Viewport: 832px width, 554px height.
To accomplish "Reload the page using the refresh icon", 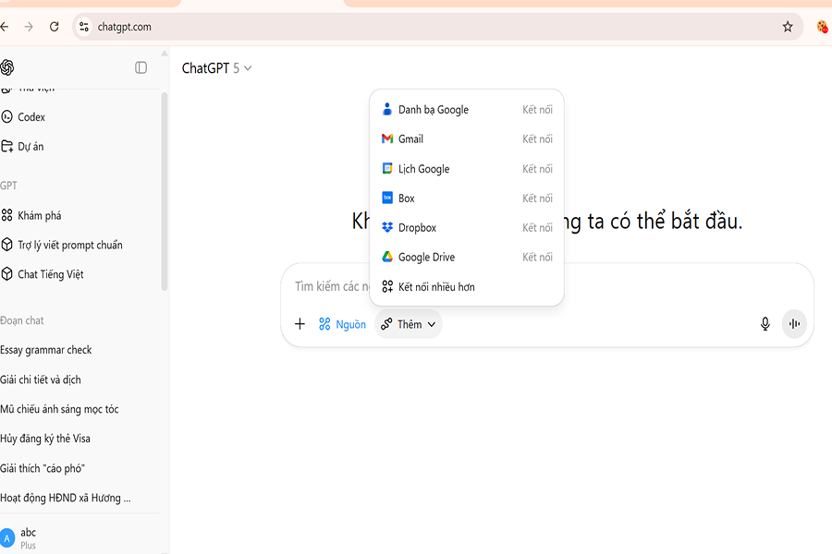I will [x=55, y=27].
